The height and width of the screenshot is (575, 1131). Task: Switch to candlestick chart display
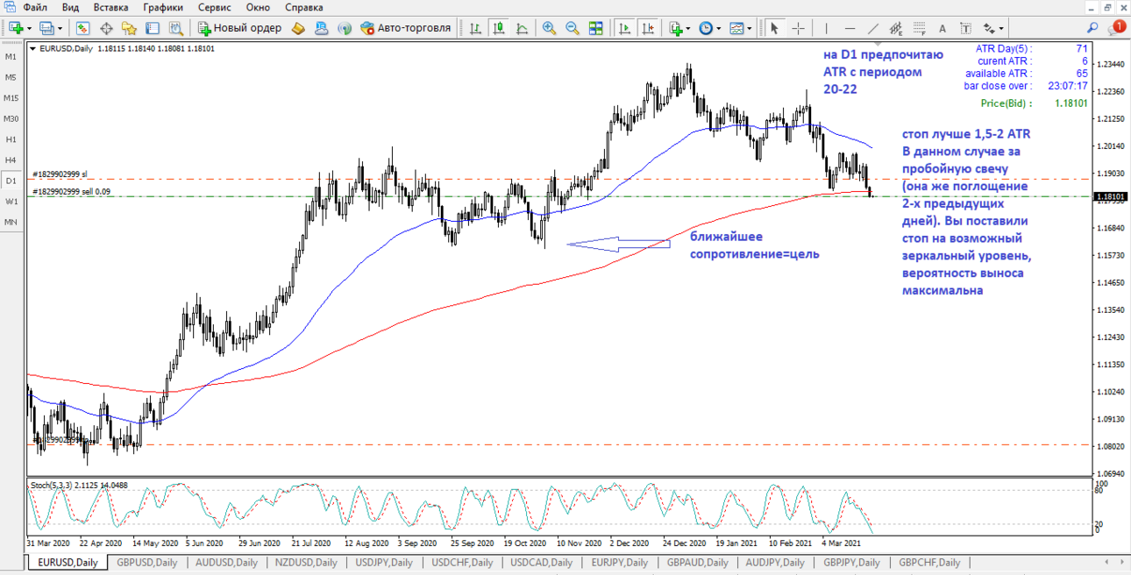(x=499, y=28)
